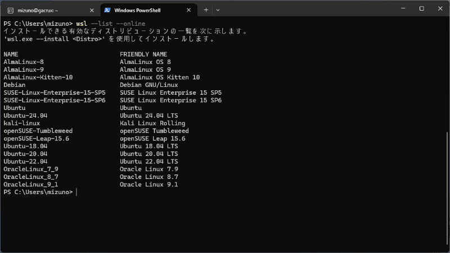Click 'Oracle Linux 9.1' friendly name
The height and width of the screenshot is (253, 450).
(149, 185)
